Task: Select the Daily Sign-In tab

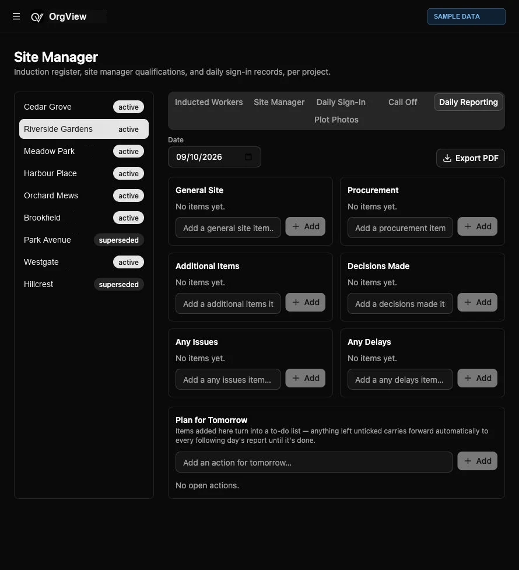Action: (x=341, y=102)
